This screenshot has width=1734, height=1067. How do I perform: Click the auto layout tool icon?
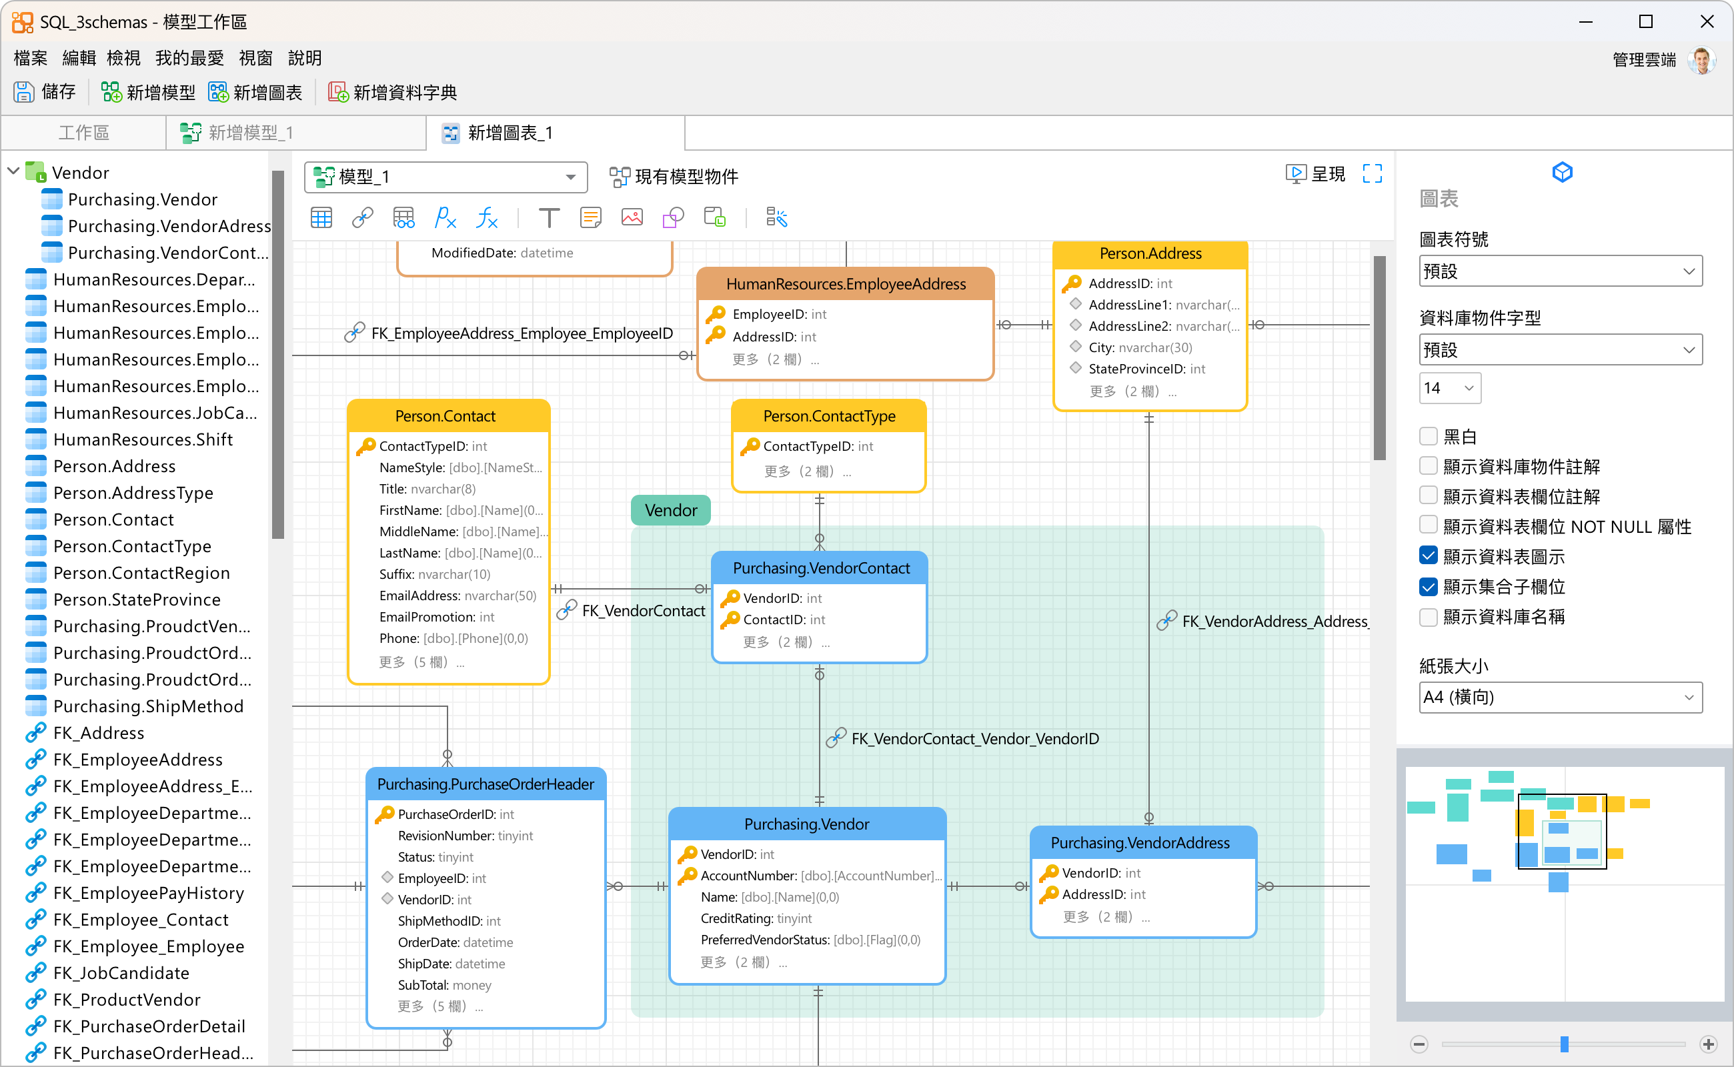point(776,218)
